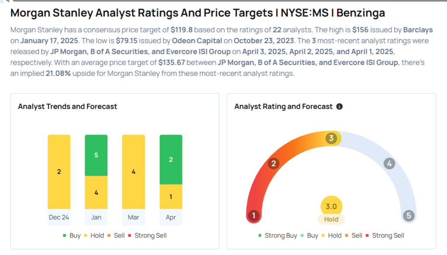
Task: Click the green Buy segment in the Jan bar
Action: point(96,155)
